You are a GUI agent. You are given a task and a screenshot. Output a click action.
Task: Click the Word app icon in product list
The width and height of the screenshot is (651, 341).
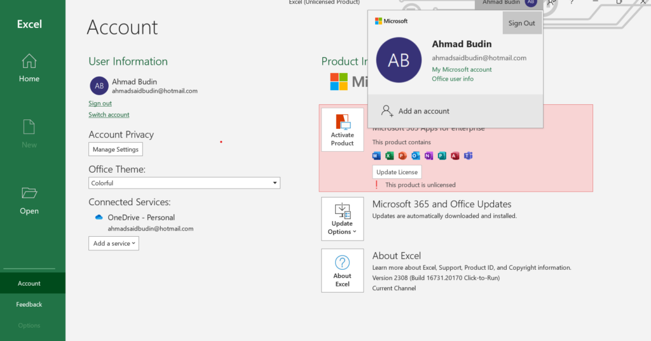click(x=376, y=156)
